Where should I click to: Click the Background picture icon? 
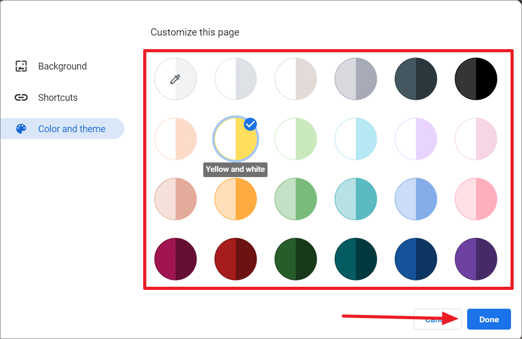[21, 66]
